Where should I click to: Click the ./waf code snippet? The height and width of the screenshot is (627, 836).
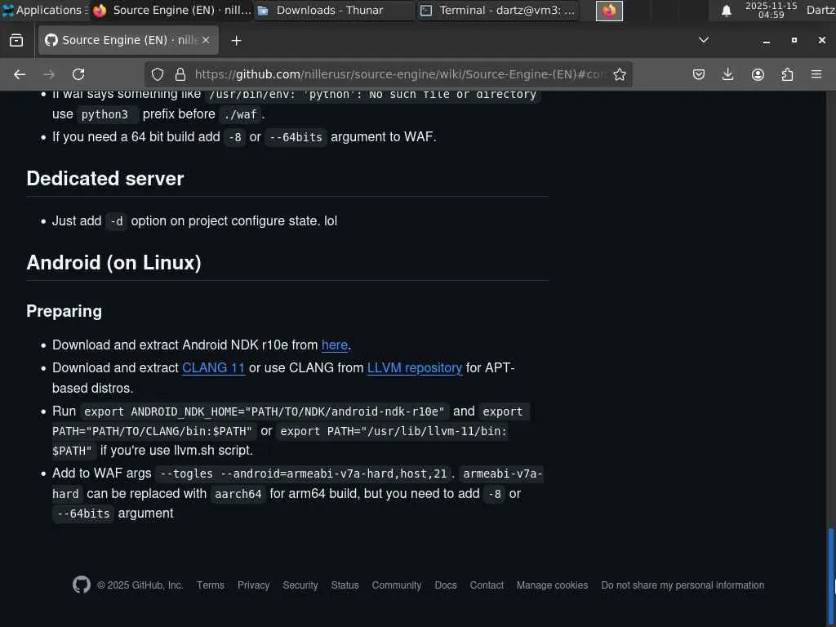click(241, 114)
